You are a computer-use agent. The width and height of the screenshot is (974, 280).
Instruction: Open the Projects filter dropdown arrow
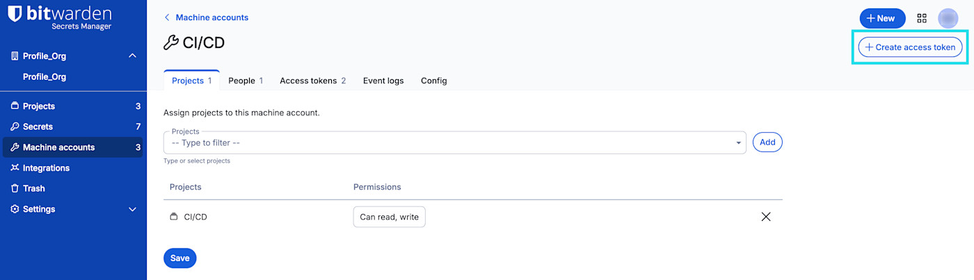click(738, 143)
